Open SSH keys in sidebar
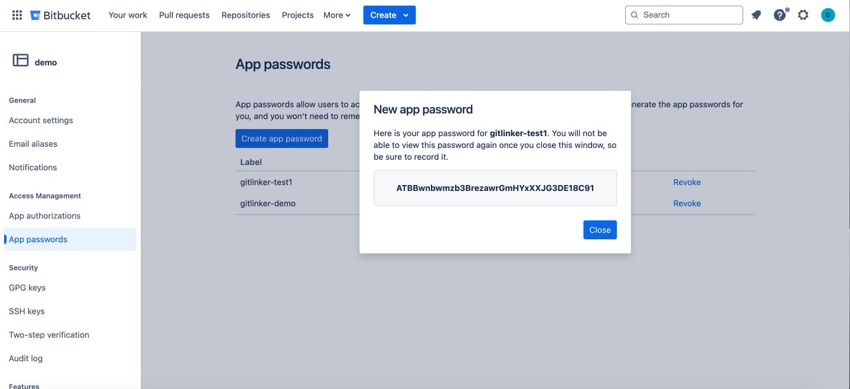This screenshot has height=389, width=850. tap(27, 311)
